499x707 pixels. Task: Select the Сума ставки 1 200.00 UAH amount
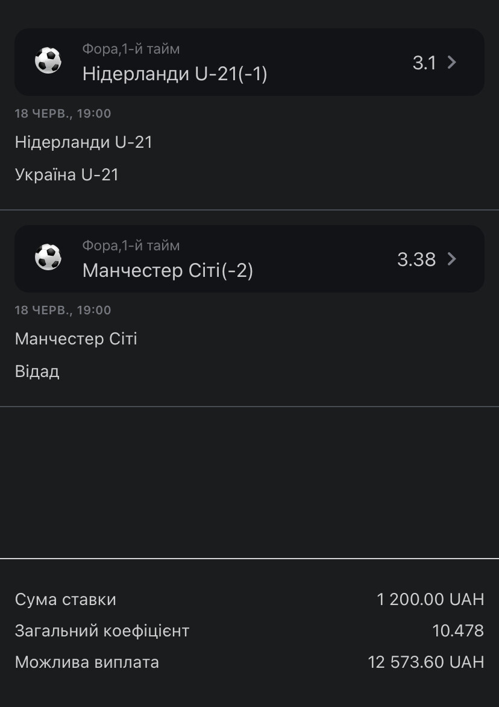coord(430,599)
